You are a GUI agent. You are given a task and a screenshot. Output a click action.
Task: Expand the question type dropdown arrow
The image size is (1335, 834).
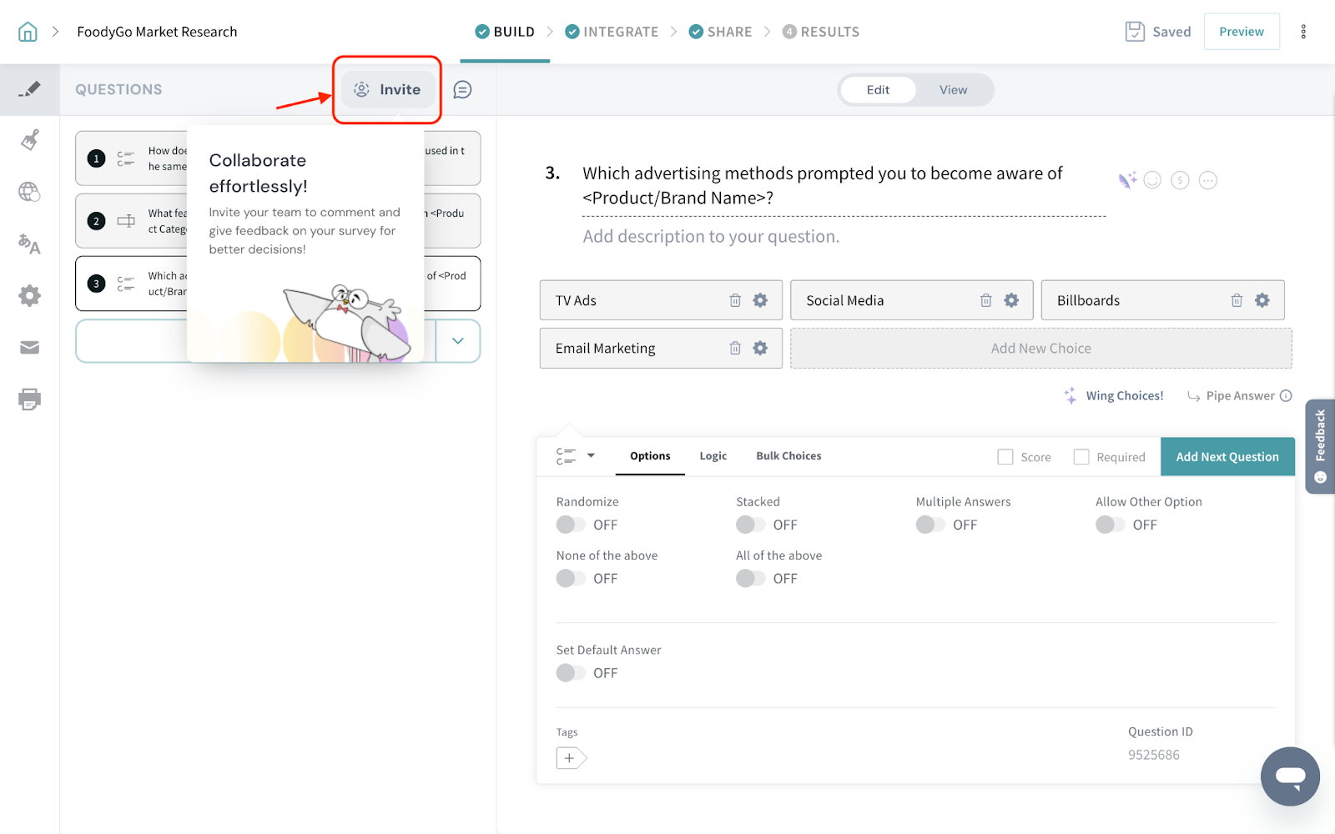[591, 455]
